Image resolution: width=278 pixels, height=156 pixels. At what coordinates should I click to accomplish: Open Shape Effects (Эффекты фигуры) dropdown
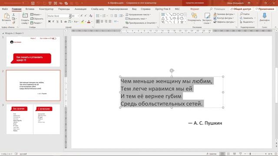(225, 22)
